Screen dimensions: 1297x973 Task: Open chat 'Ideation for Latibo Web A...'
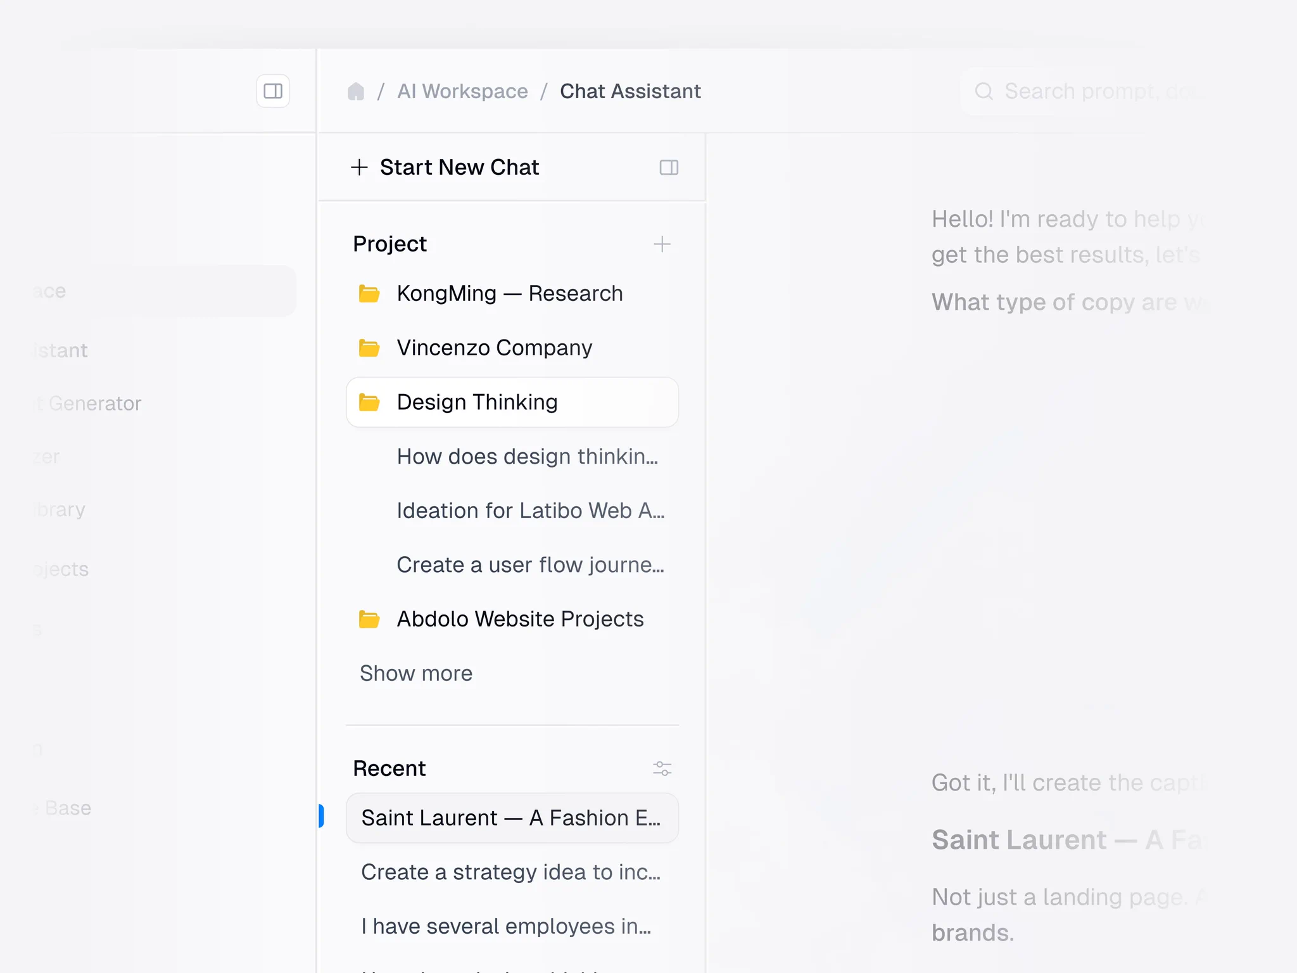pos(531,511)
